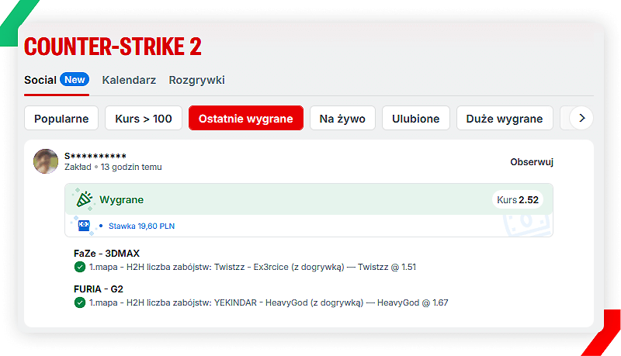Click the green checkmark for Twistzz bet
621x356 pixels.
coord(80,267)
